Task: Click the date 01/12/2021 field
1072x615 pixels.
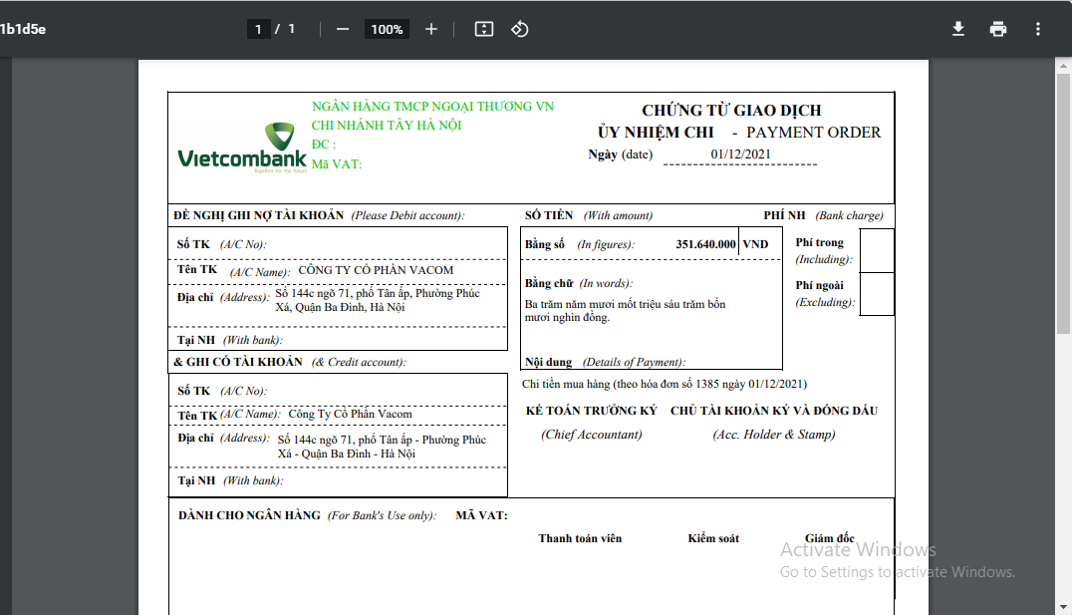Action: coord(740,154)
